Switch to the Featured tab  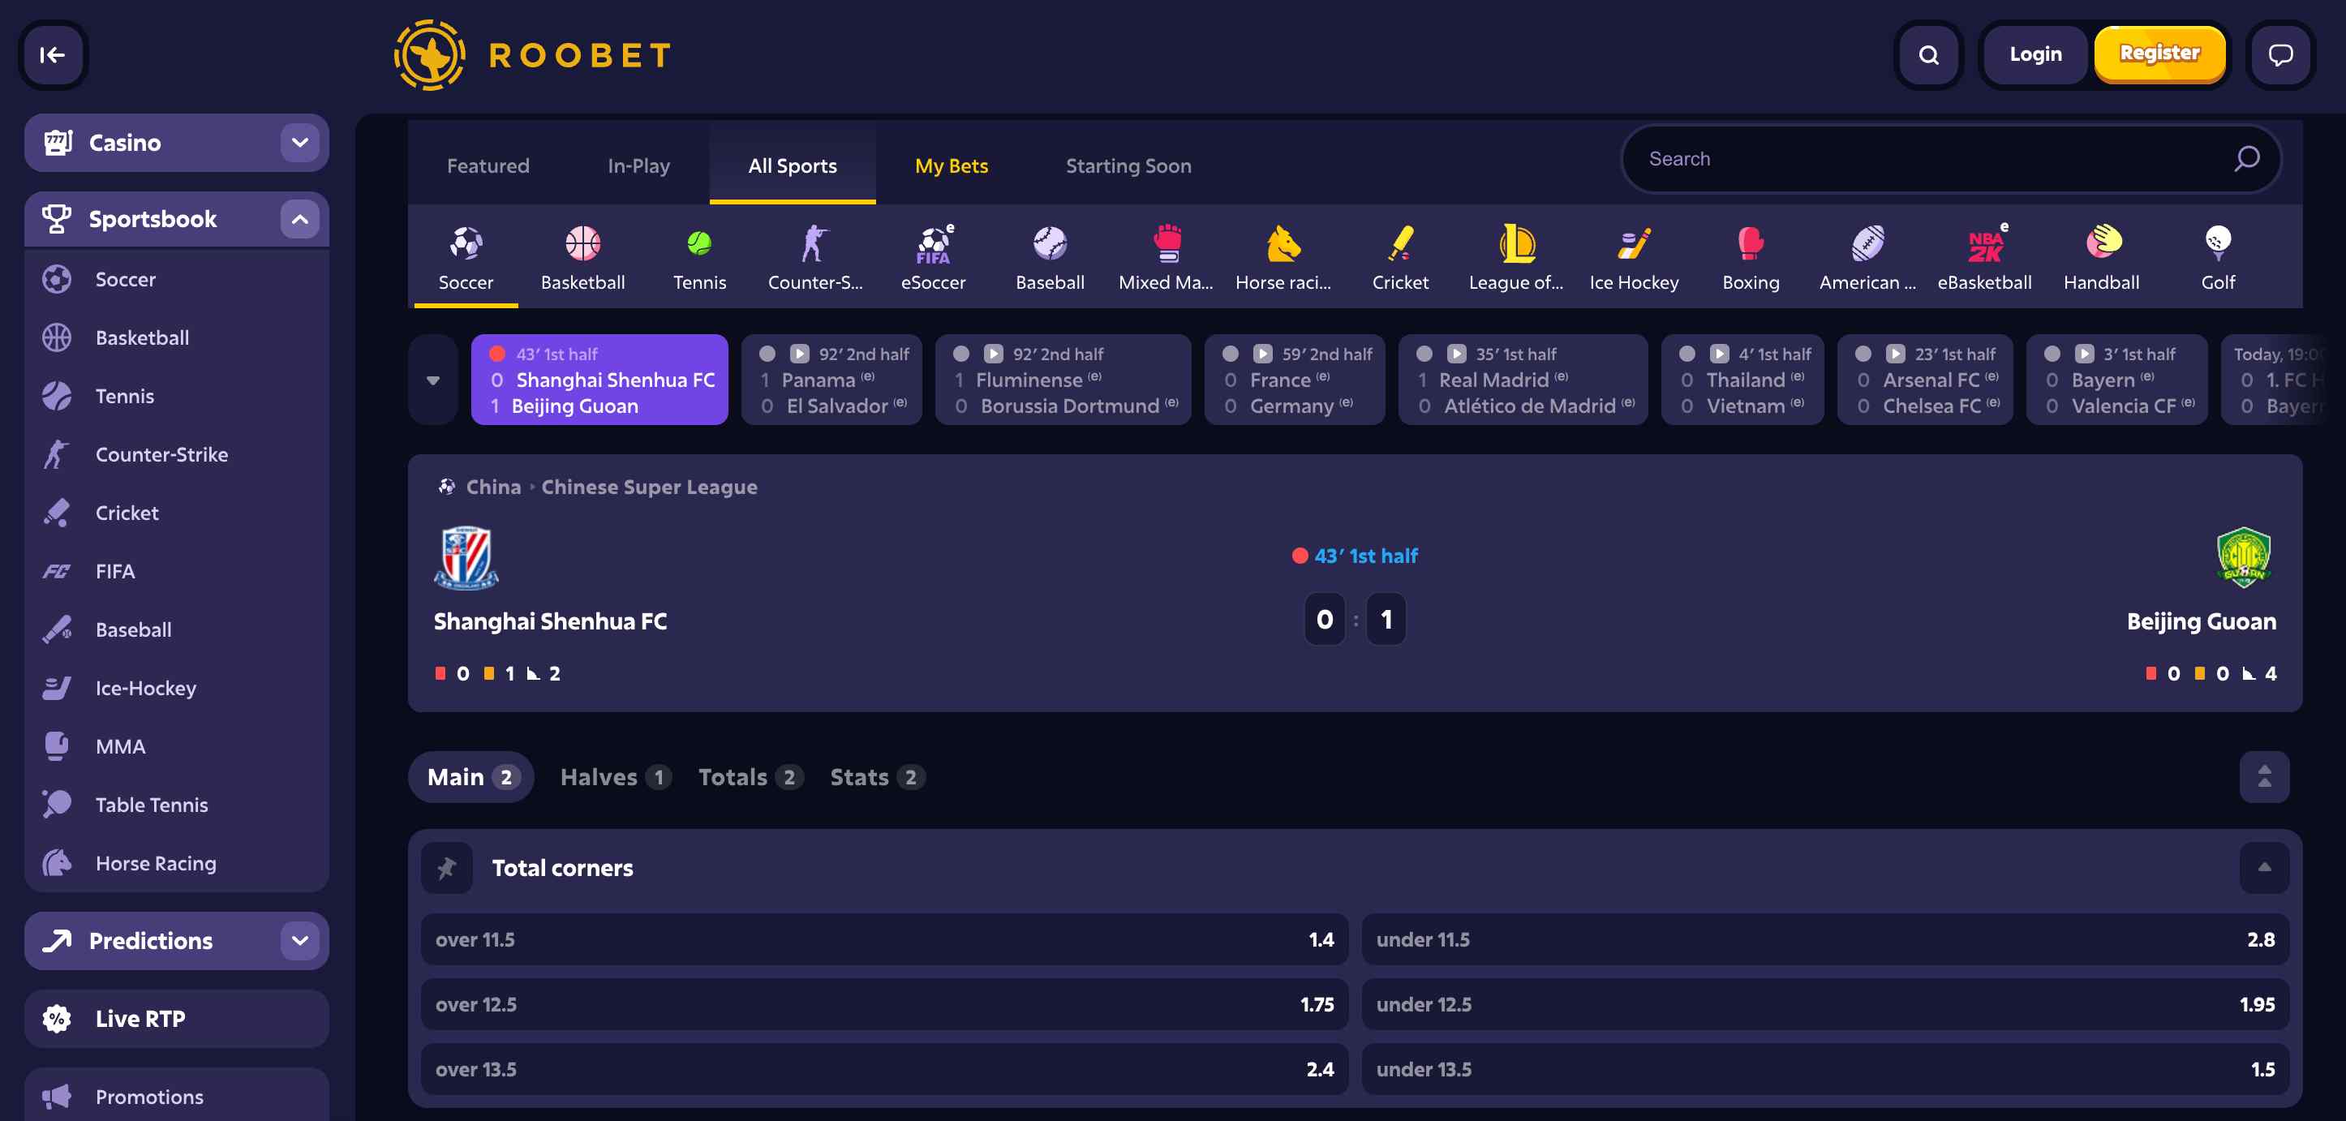click(x=488, y=165)
